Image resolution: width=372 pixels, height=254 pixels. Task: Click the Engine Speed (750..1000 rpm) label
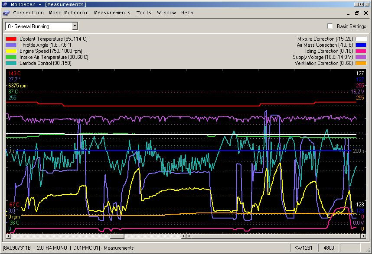click(x=51, y=51)
